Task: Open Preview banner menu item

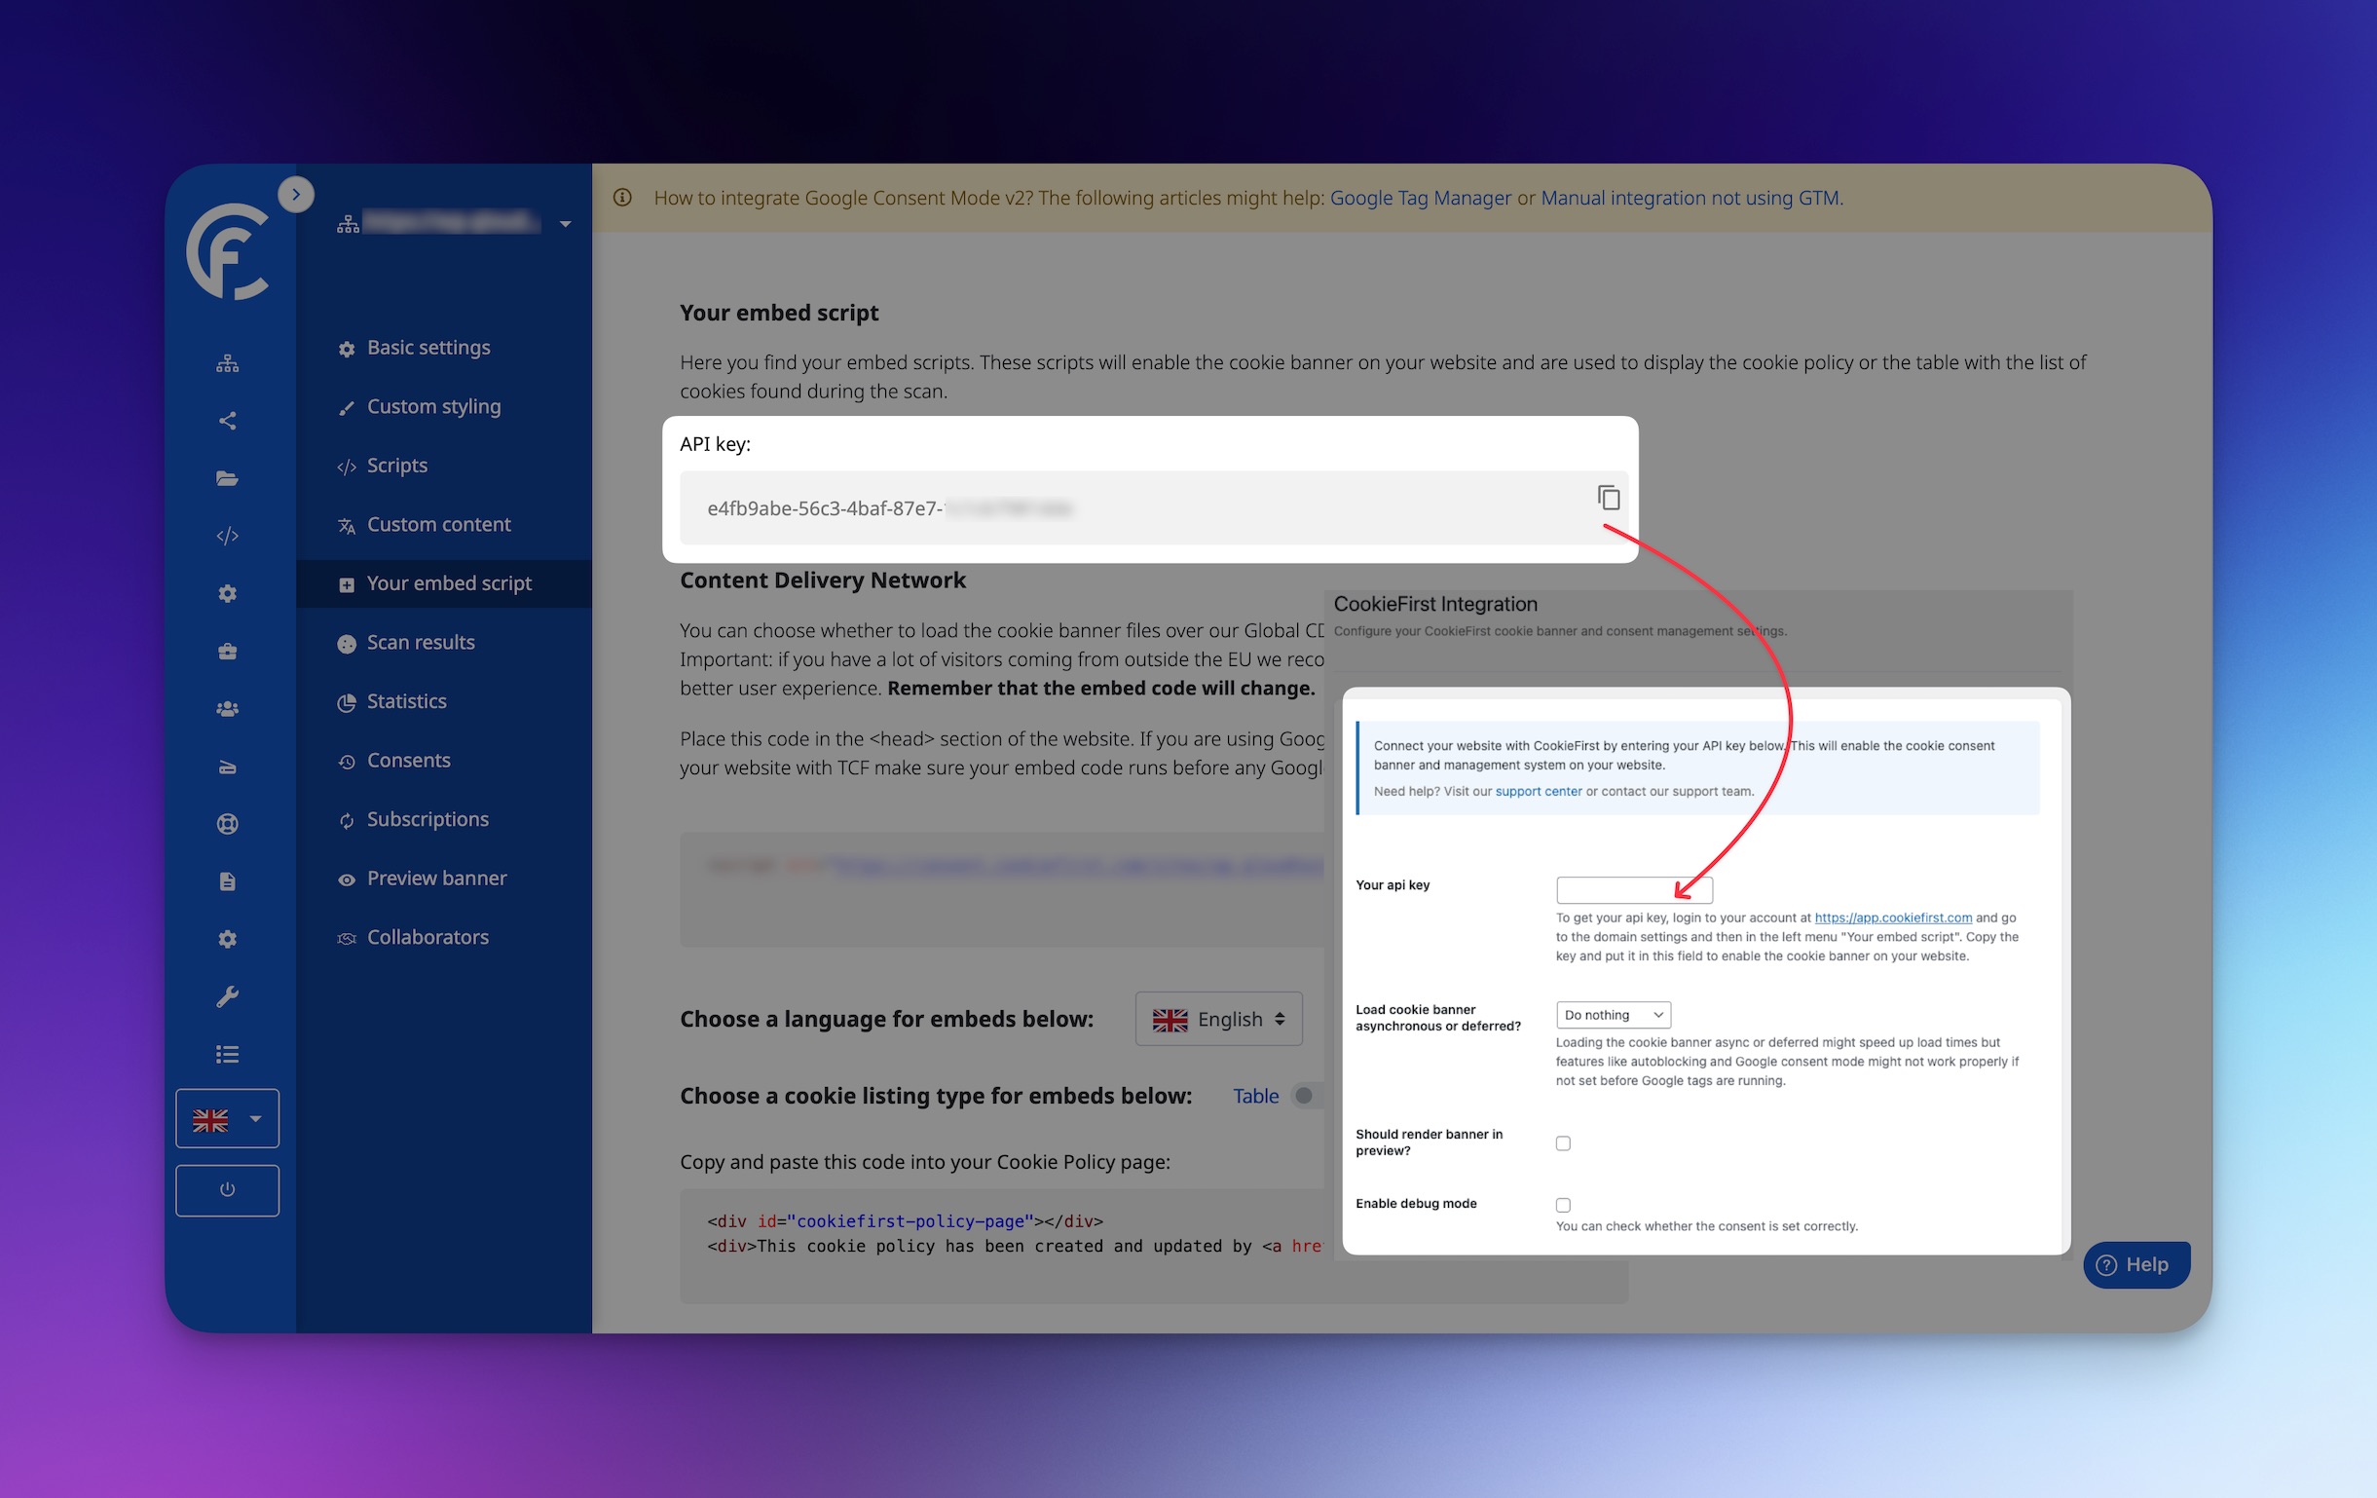Action: pos(436,879)
